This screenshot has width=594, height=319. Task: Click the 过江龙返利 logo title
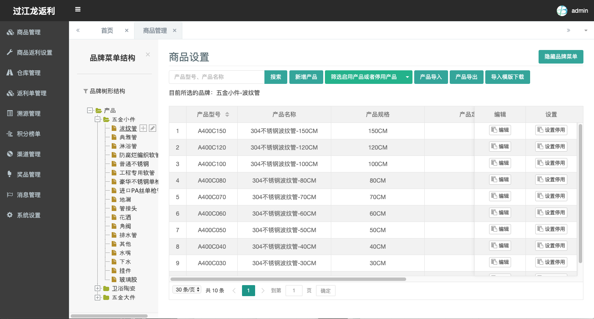[x=34, y=11]
